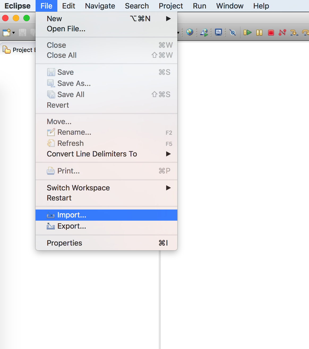Viewport: 309px width, 349px height.
Task: Expand Convert Line Delimiters To submenu
Action: (106, 154)
